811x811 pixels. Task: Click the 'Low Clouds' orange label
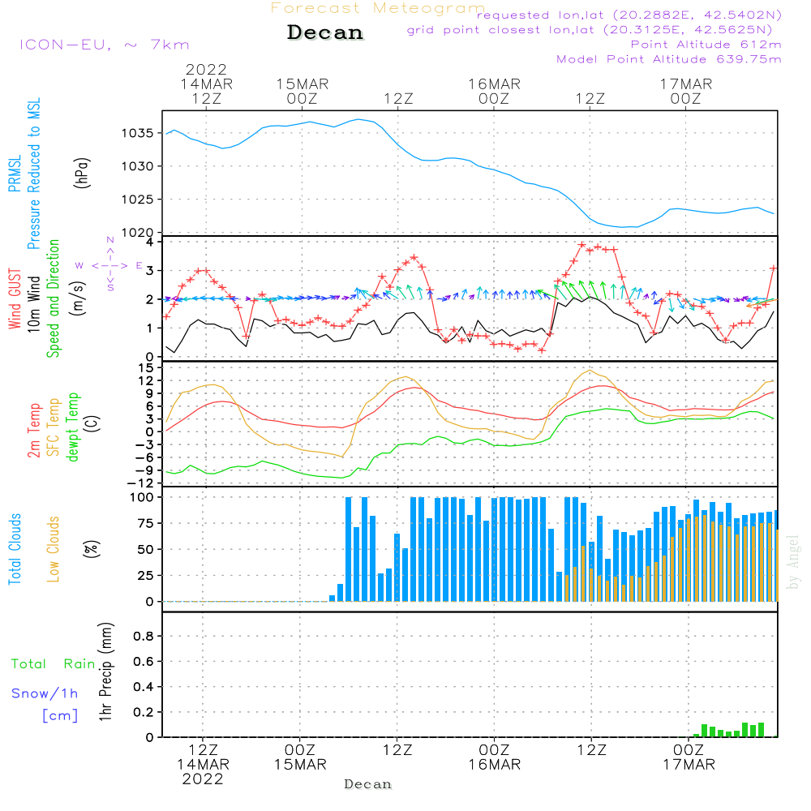(54, 549)
